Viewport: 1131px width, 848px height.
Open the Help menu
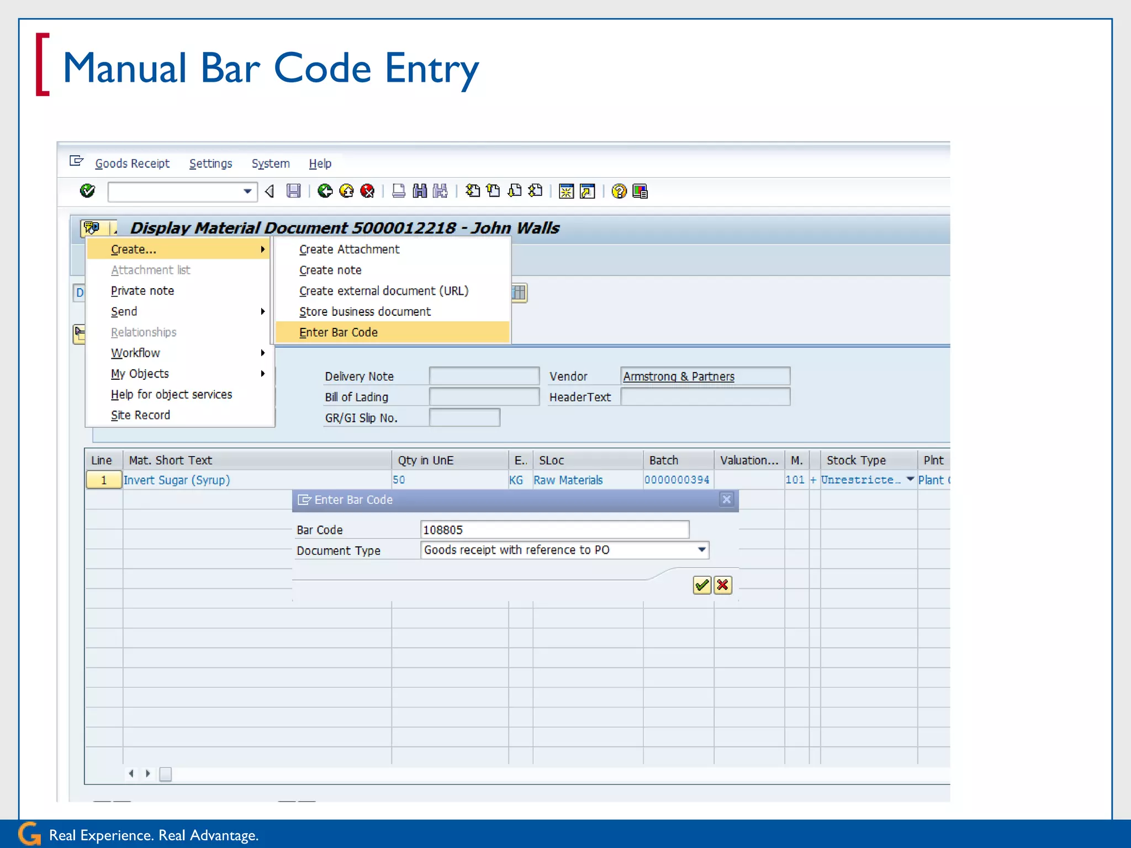(320, 163)
